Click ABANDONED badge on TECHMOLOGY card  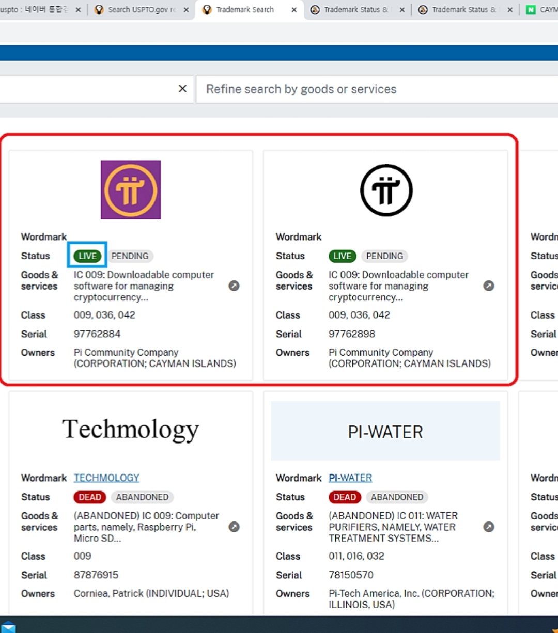pos(142,497)
